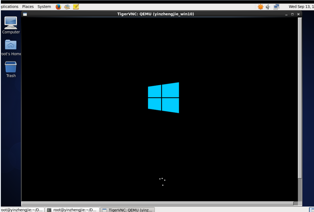Switch to the second root@yinzhengjie terminal taskbar window
The height and width of the screenshot is (212, 314).
pyautogui.click(x=72, y=210)
